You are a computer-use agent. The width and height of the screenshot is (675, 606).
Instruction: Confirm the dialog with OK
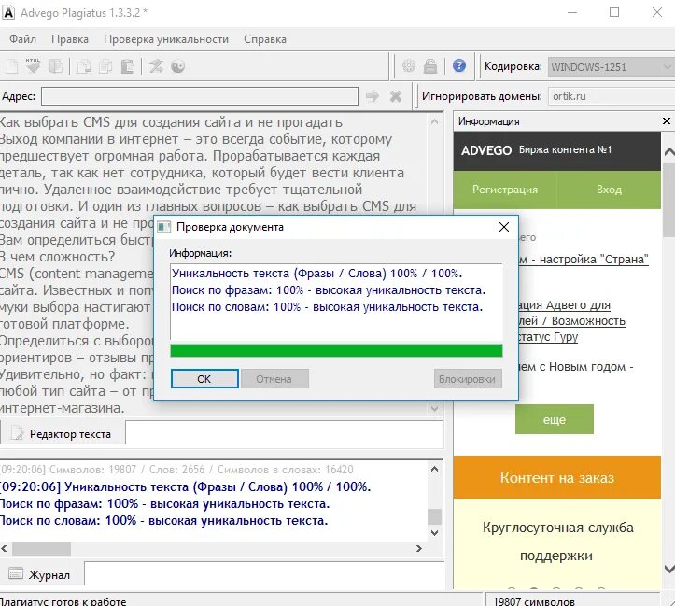click(204, 379)
